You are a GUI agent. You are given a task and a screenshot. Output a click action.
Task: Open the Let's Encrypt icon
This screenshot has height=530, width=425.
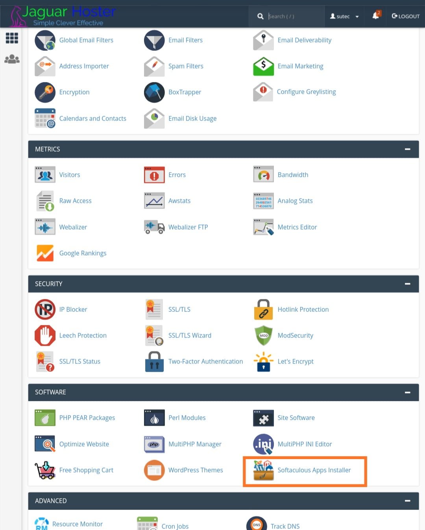pyautogui.click(x=263, y=361)
